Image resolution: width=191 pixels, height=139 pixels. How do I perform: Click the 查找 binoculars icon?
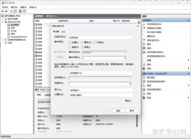[x=144, y=48]
